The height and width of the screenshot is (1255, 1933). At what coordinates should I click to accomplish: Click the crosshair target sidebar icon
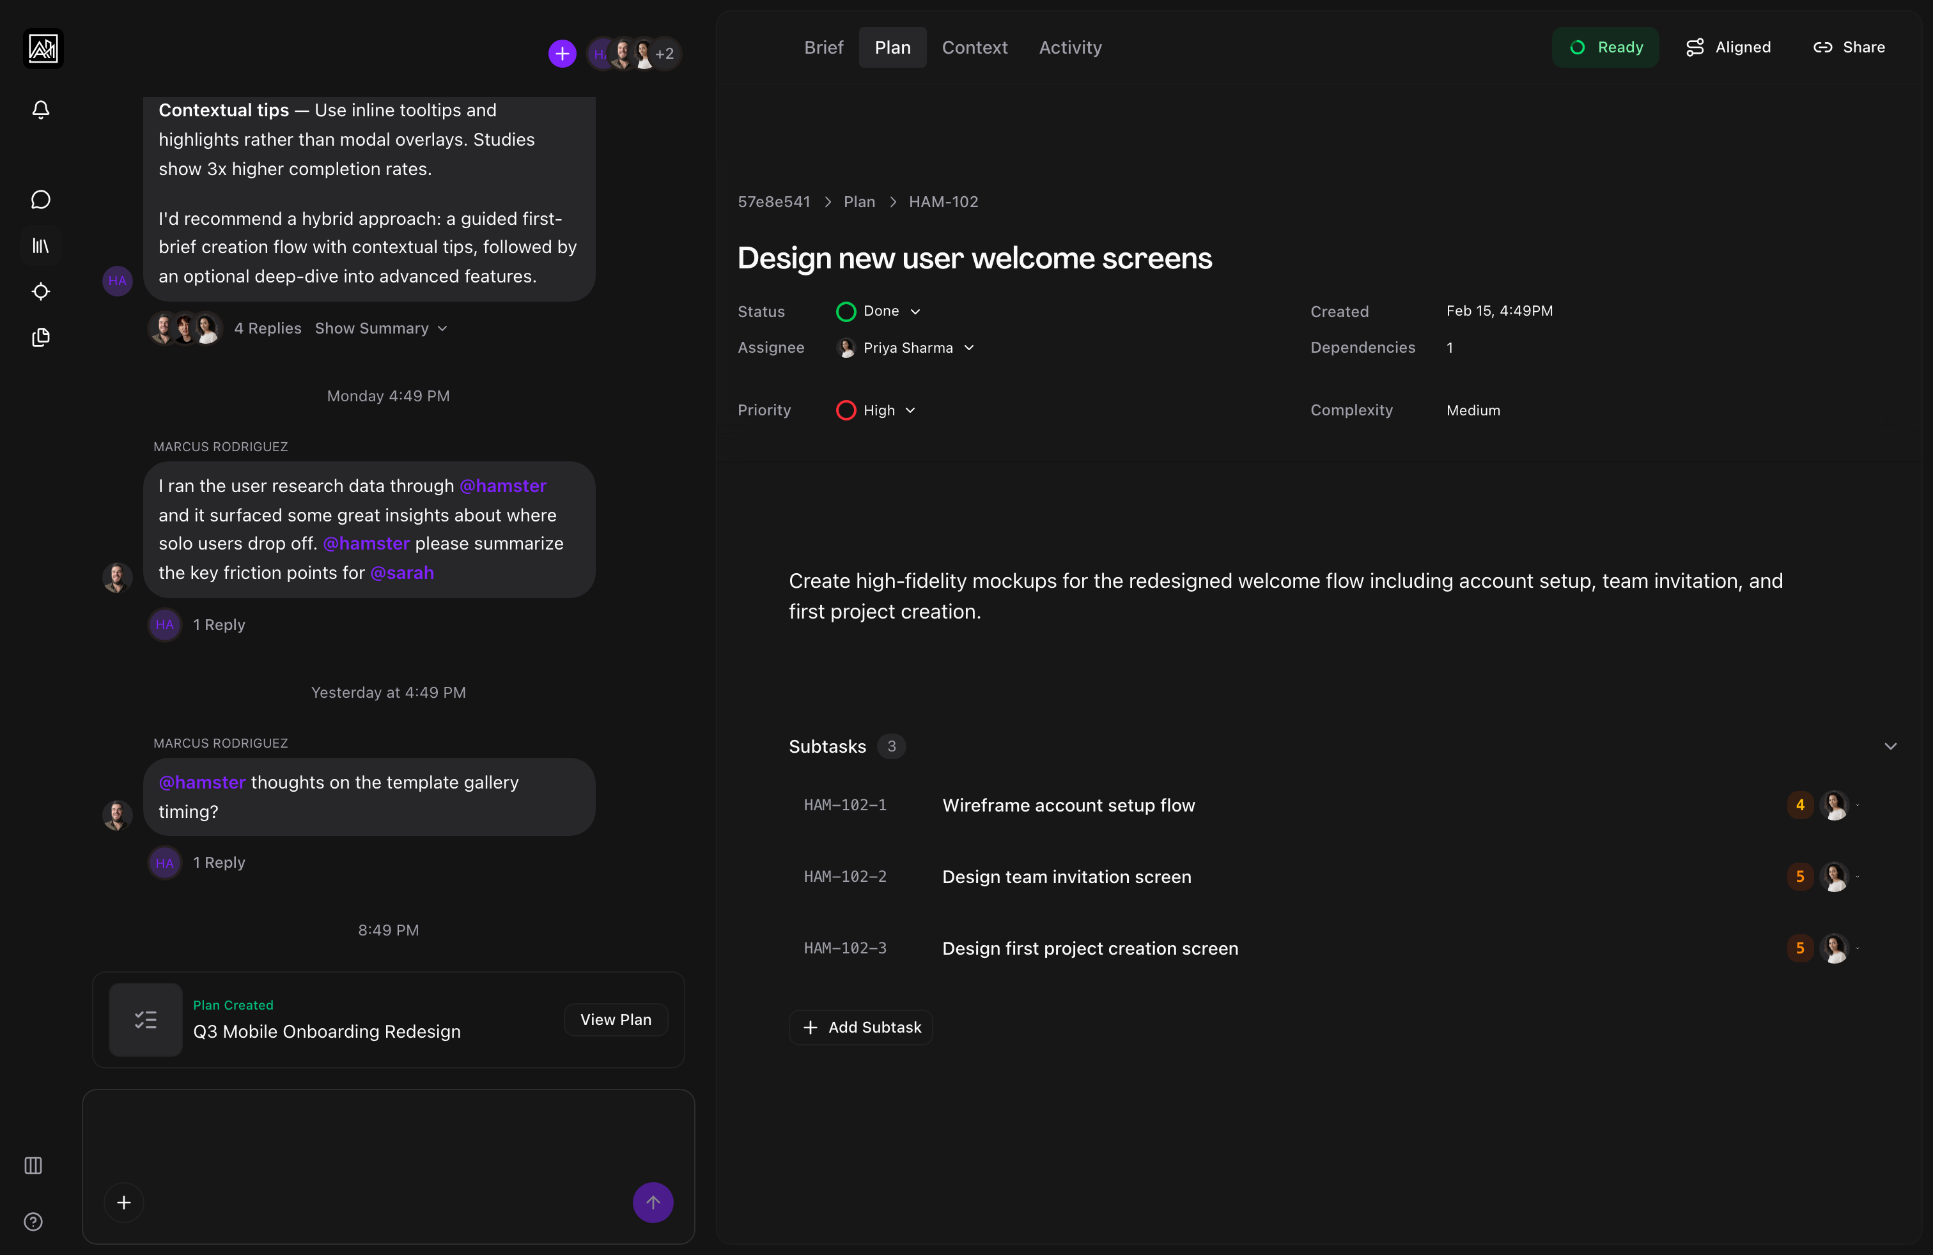(41, 291)
